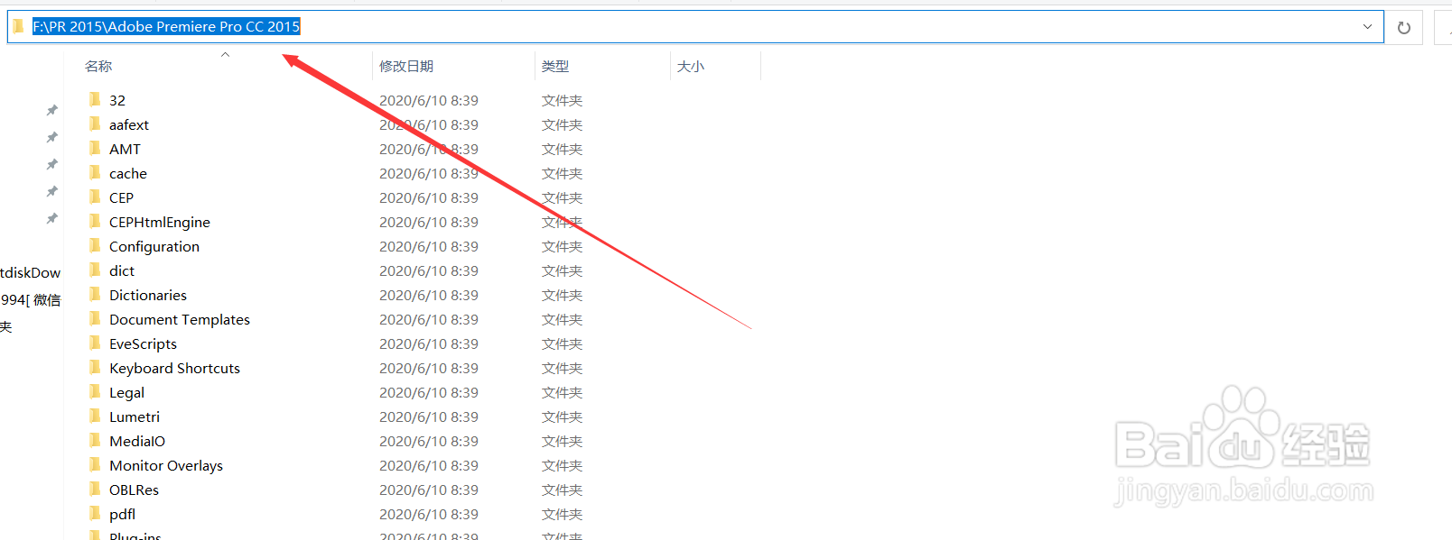The image size is (1452, 540).
Task: Open the tdiskDow sidebar item
Action: [31, 272]
